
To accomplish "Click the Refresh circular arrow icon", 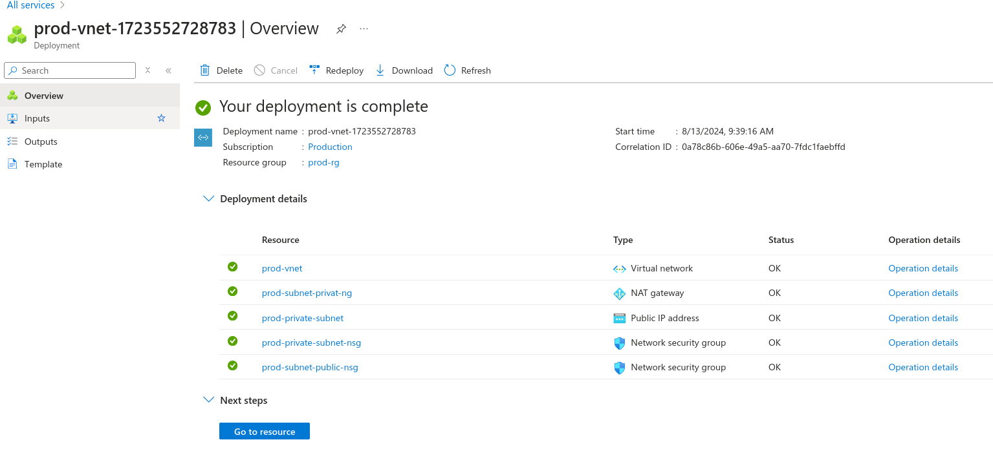I will pos(450,70).
